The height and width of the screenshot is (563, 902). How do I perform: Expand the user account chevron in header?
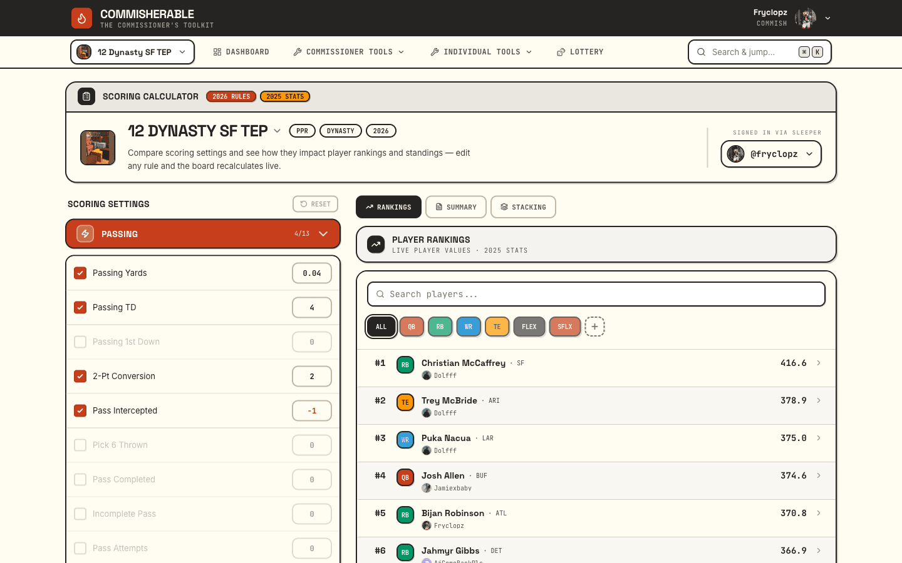coord(827,18)
